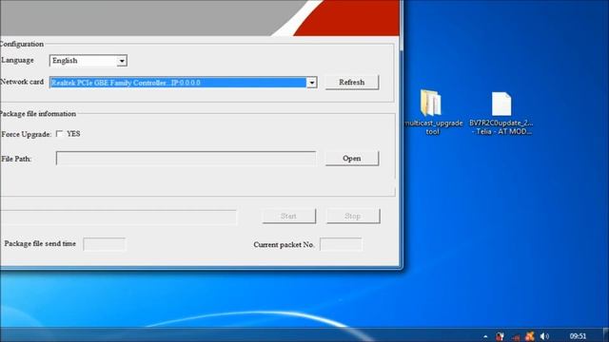The height and width of the screenshot is (342, 609).
Task: Click the upgrade progress bar
Action: coord(118,217)
